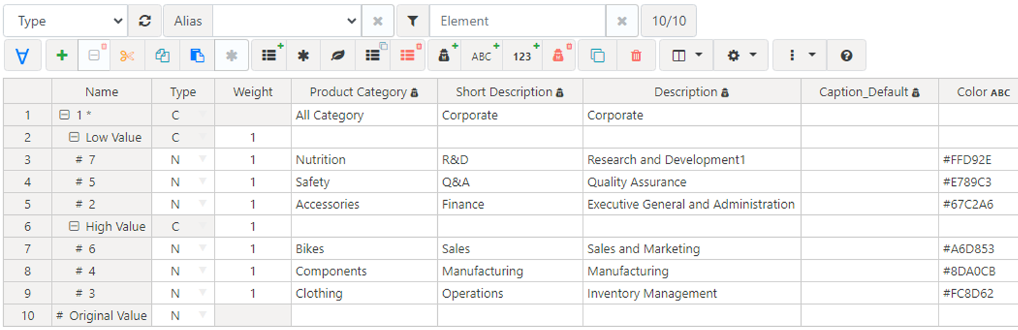Open the three-dots more options dropdown
1018x330 pixels.
[x=800, y=56]
